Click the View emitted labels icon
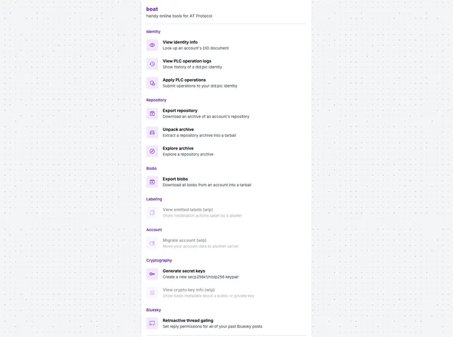 point(152,213)
